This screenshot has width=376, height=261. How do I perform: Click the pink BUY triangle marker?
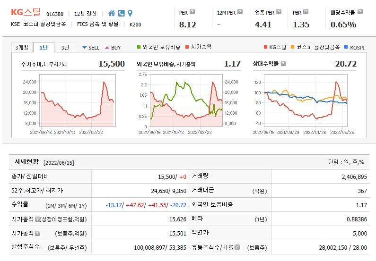pos(107,47)
